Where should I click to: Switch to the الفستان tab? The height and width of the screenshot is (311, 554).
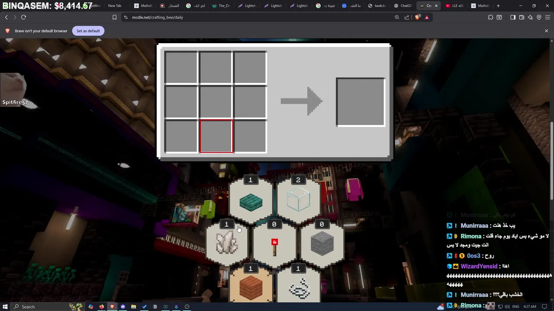click(x=169, y=6)
